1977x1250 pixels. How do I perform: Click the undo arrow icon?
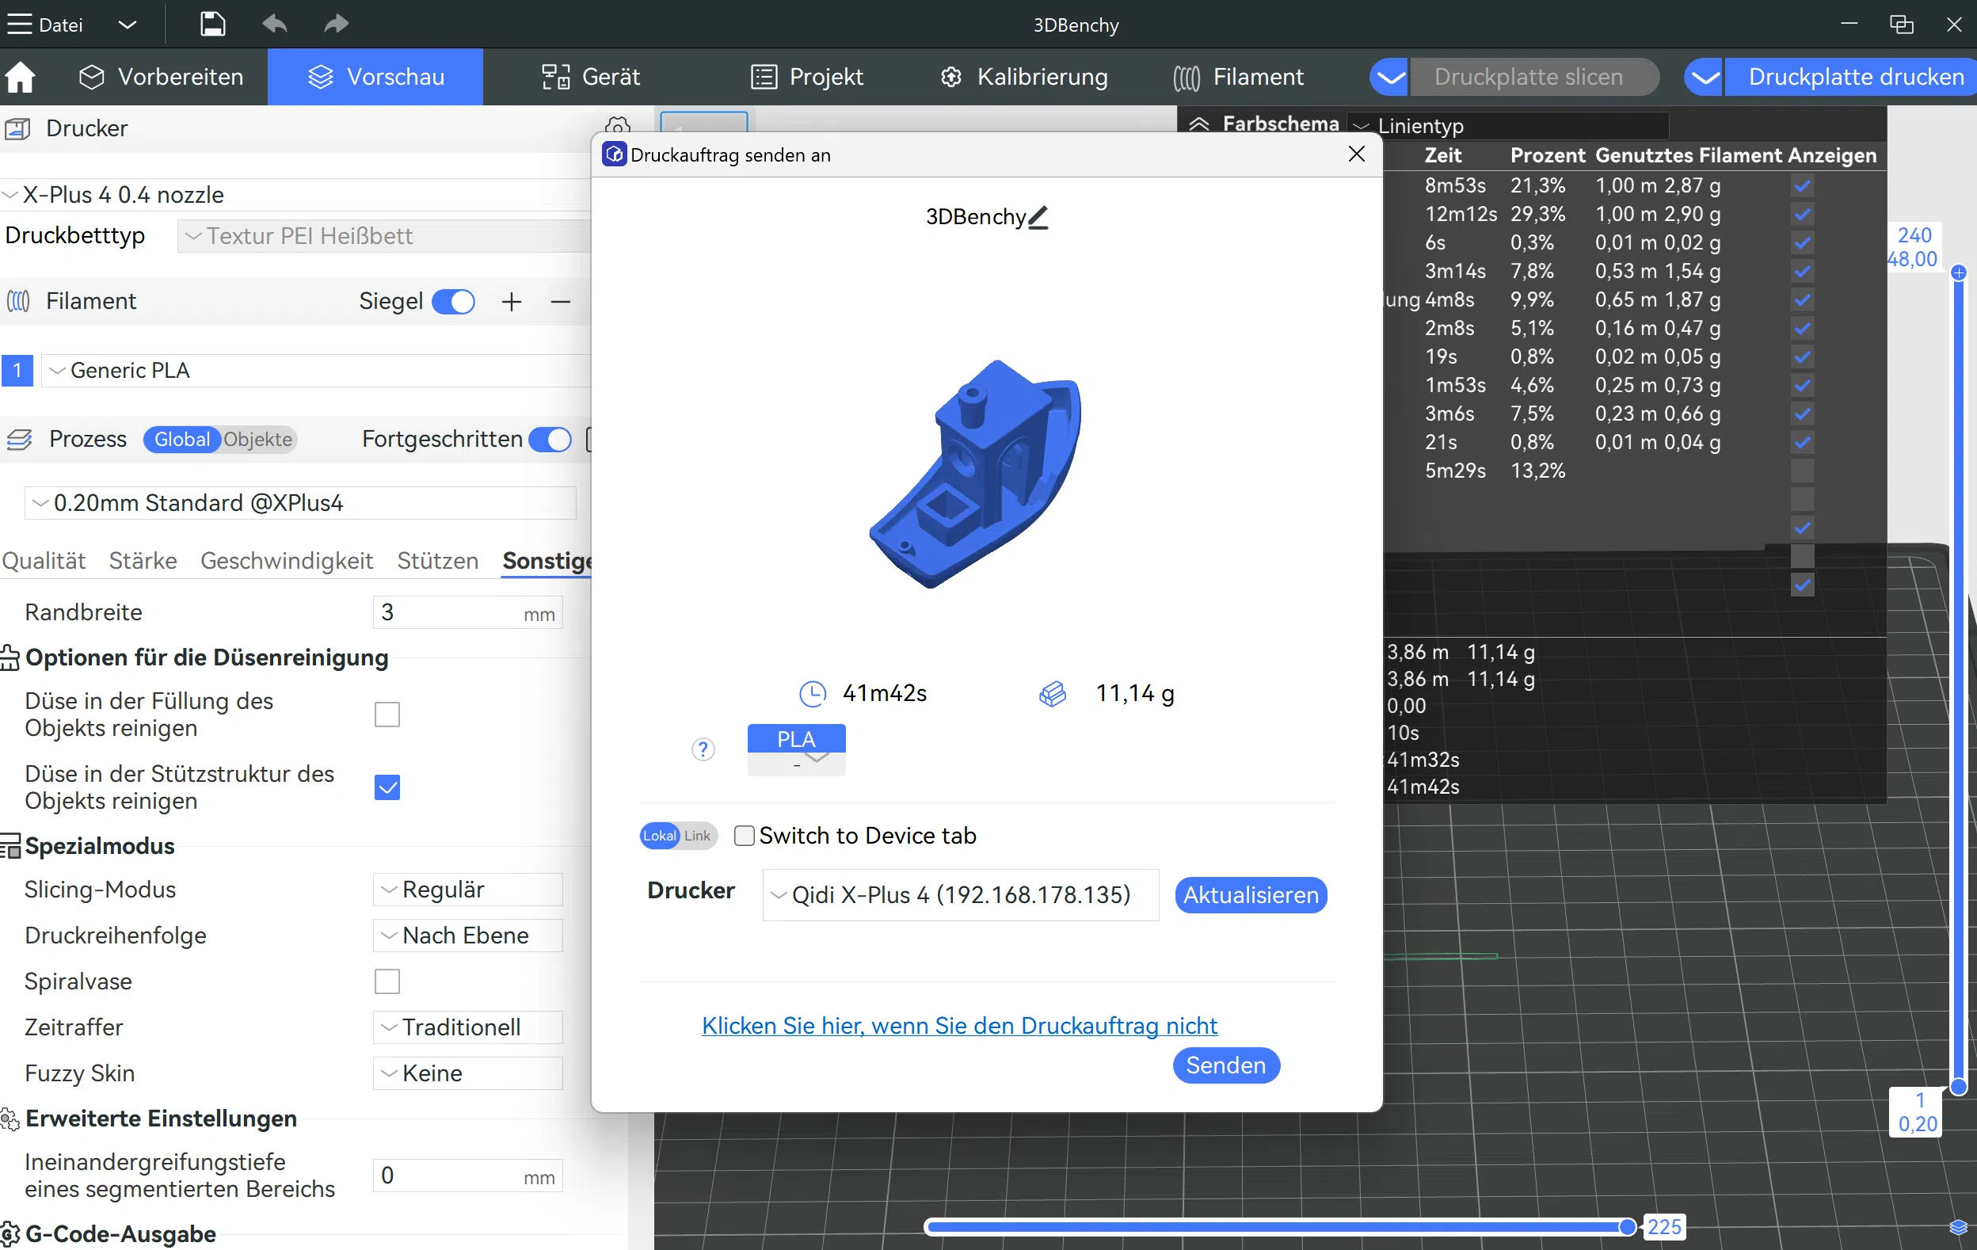274,24
